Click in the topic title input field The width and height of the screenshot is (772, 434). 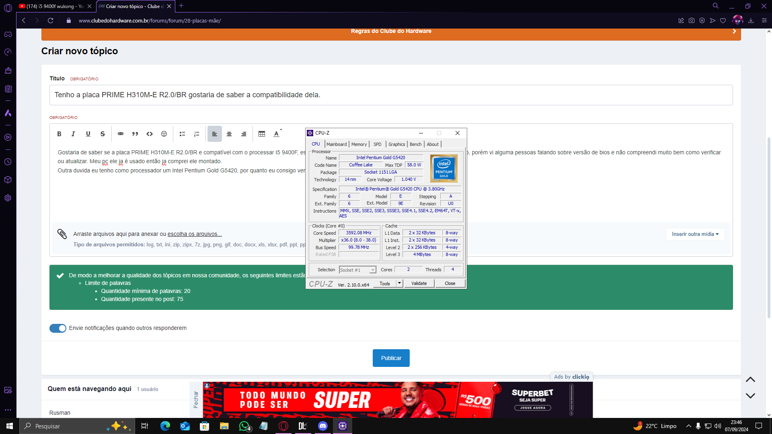(391, 95)
